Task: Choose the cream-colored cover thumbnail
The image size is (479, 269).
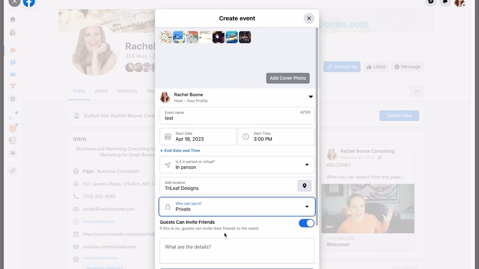Action: coord(205,37)
